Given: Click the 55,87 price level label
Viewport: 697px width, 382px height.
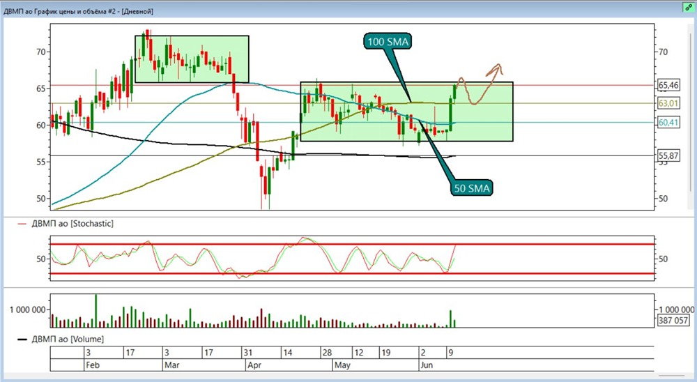Looking at the screenshot, I should coord(668,155).
